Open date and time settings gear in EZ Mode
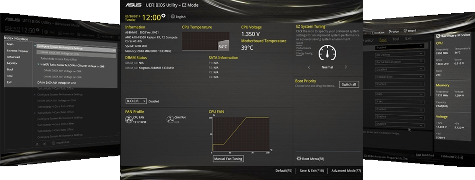The image size is (475, 180). [x=163, y=16]
